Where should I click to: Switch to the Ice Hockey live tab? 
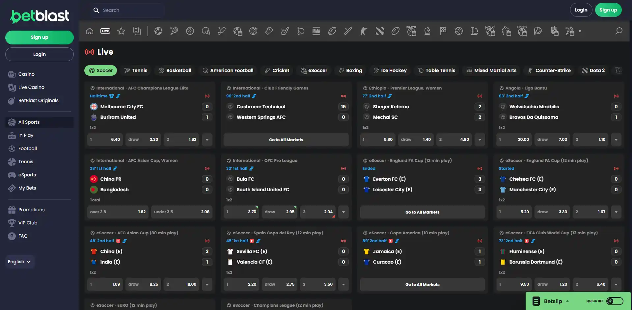tap(390, 70)
